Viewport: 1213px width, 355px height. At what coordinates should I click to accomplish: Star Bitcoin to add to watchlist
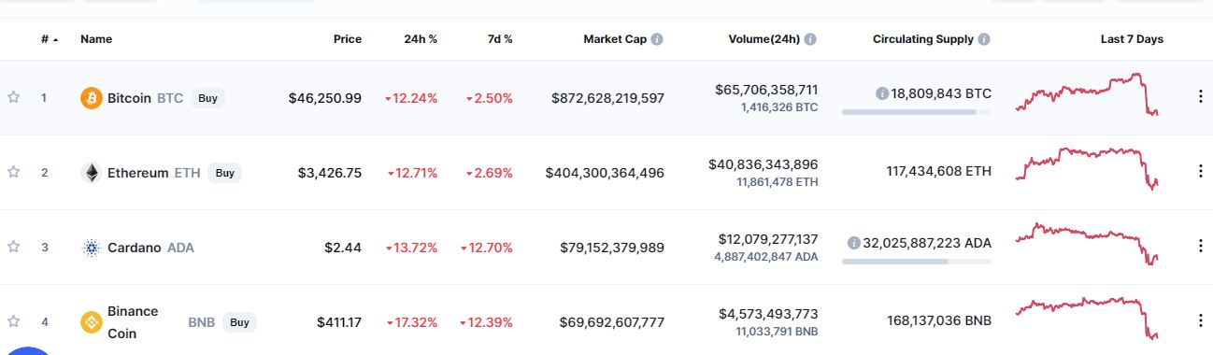[14, 97]
